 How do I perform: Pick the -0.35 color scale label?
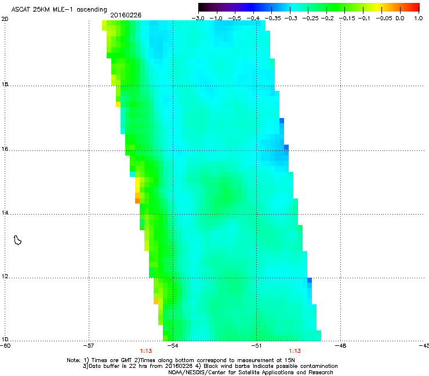tap(273, 19)
